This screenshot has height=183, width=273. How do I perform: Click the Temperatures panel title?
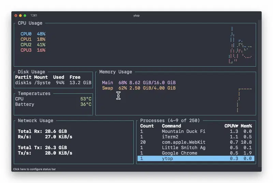[x=34, y=94]
